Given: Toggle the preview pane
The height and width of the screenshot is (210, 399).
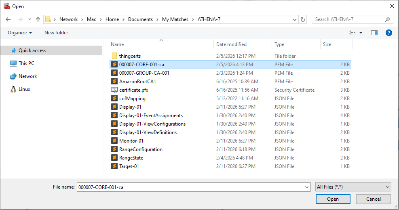Looking at the screenshot, I should coord(374,33).
